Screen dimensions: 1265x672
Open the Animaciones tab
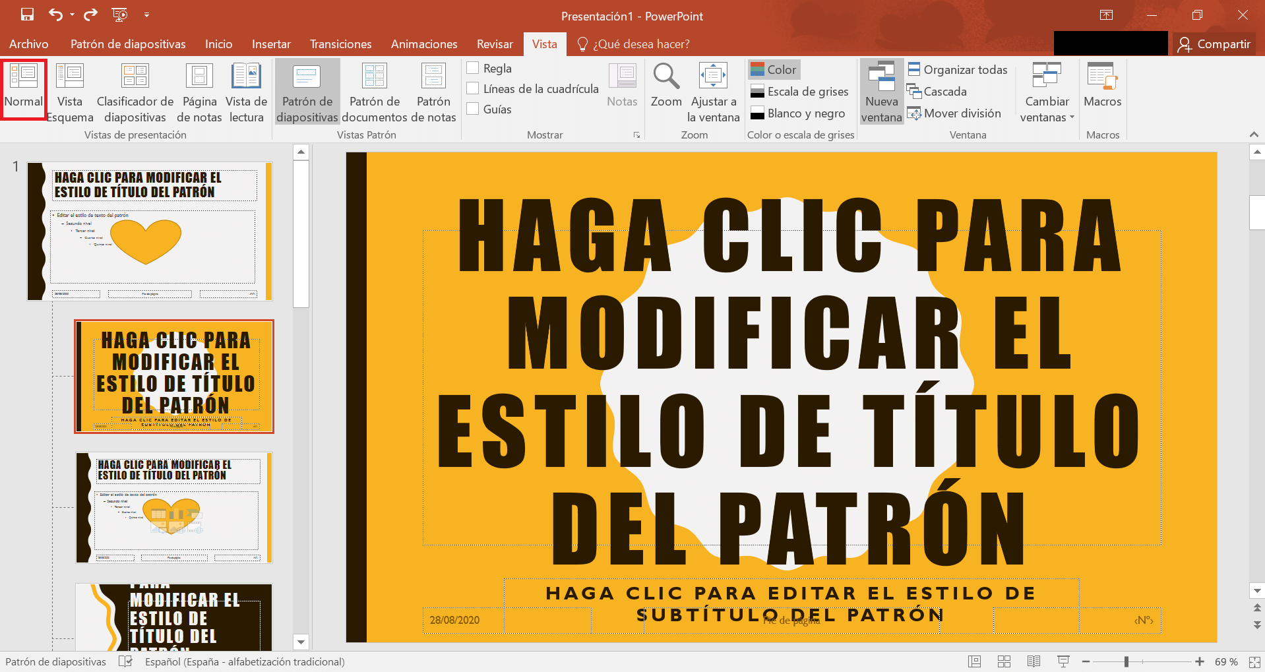tap(424, 44)
